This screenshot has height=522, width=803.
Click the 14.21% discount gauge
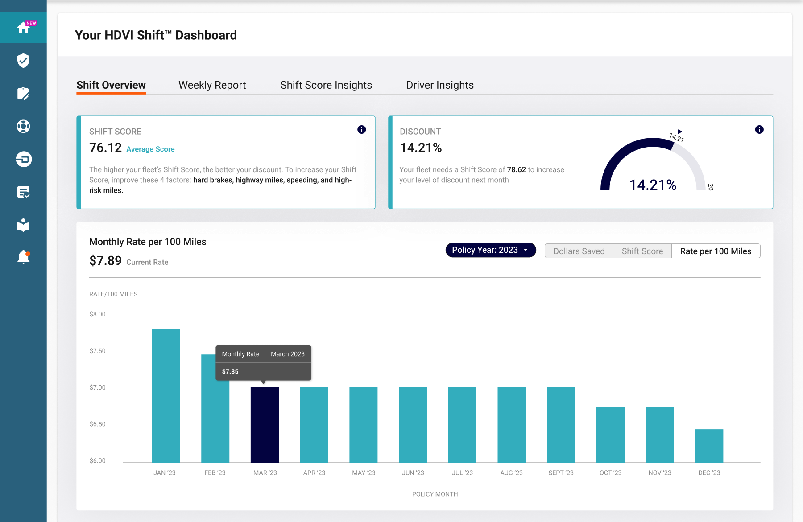click(653, 165)
